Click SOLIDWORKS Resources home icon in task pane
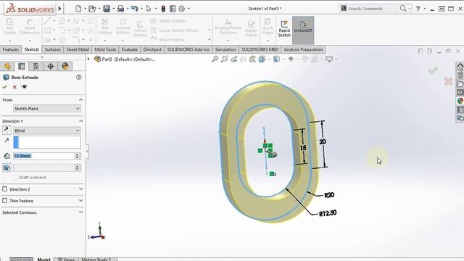 (x=460, y=66)
